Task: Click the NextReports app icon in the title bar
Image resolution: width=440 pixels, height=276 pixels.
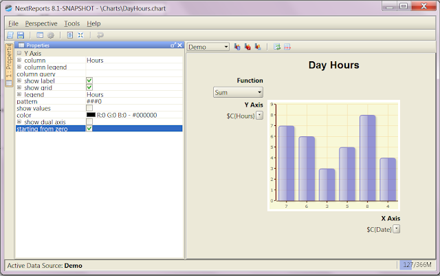Action: (x=9, y=8)
